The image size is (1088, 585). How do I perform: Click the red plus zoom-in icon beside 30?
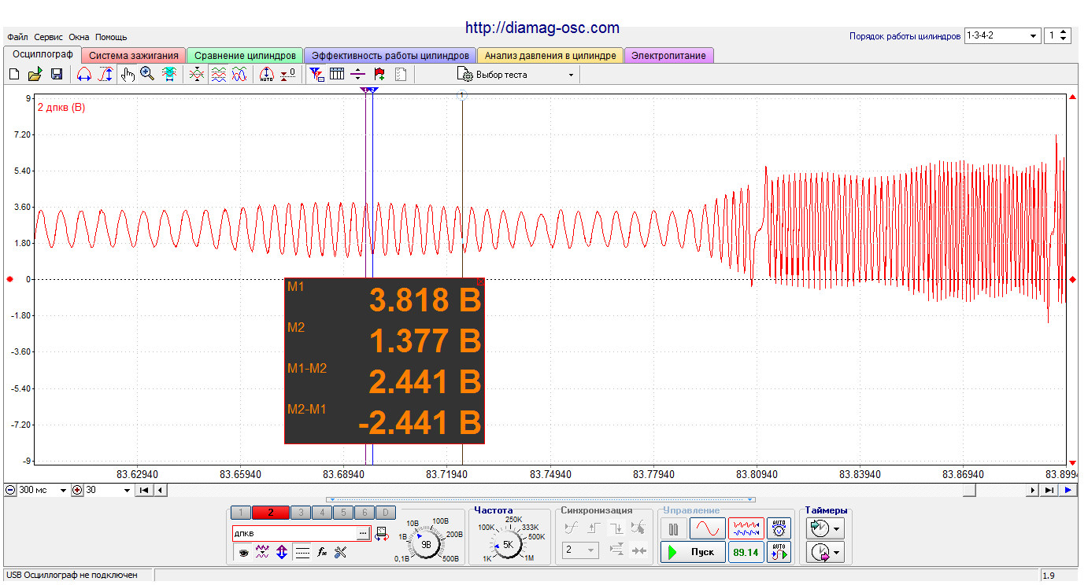tap(77, 490)
